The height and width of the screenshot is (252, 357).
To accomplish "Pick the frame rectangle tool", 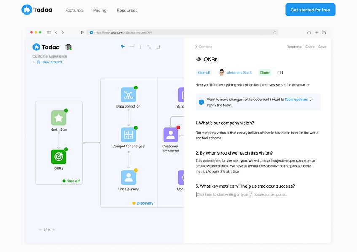I will (158, 47).
